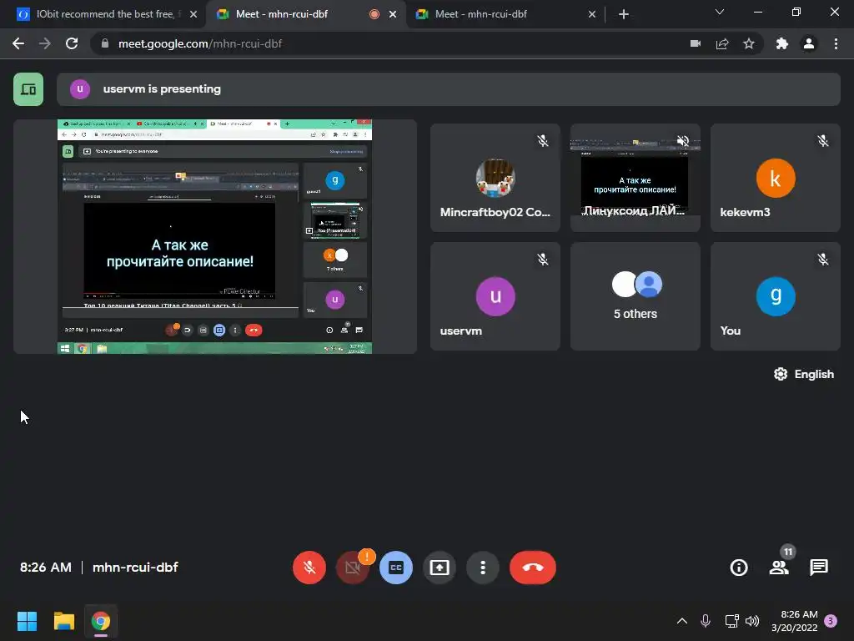Viewport: 854px width, 641px height.
Task: Show hidden system tray icons
Action: pos(682,621)
